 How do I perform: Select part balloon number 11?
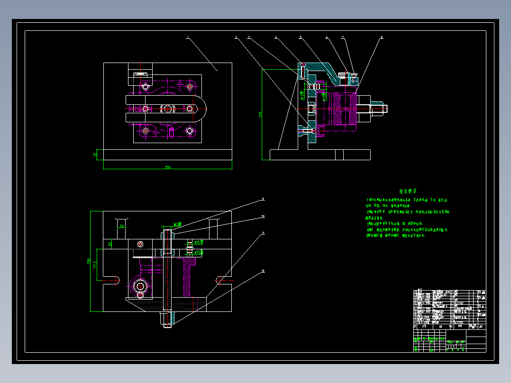point(263,233)
